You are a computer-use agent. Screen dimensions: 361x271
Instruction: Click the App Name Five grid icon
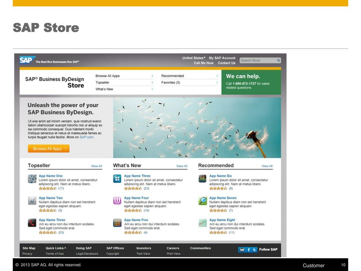pyautogui.click(x=117, y=223)
